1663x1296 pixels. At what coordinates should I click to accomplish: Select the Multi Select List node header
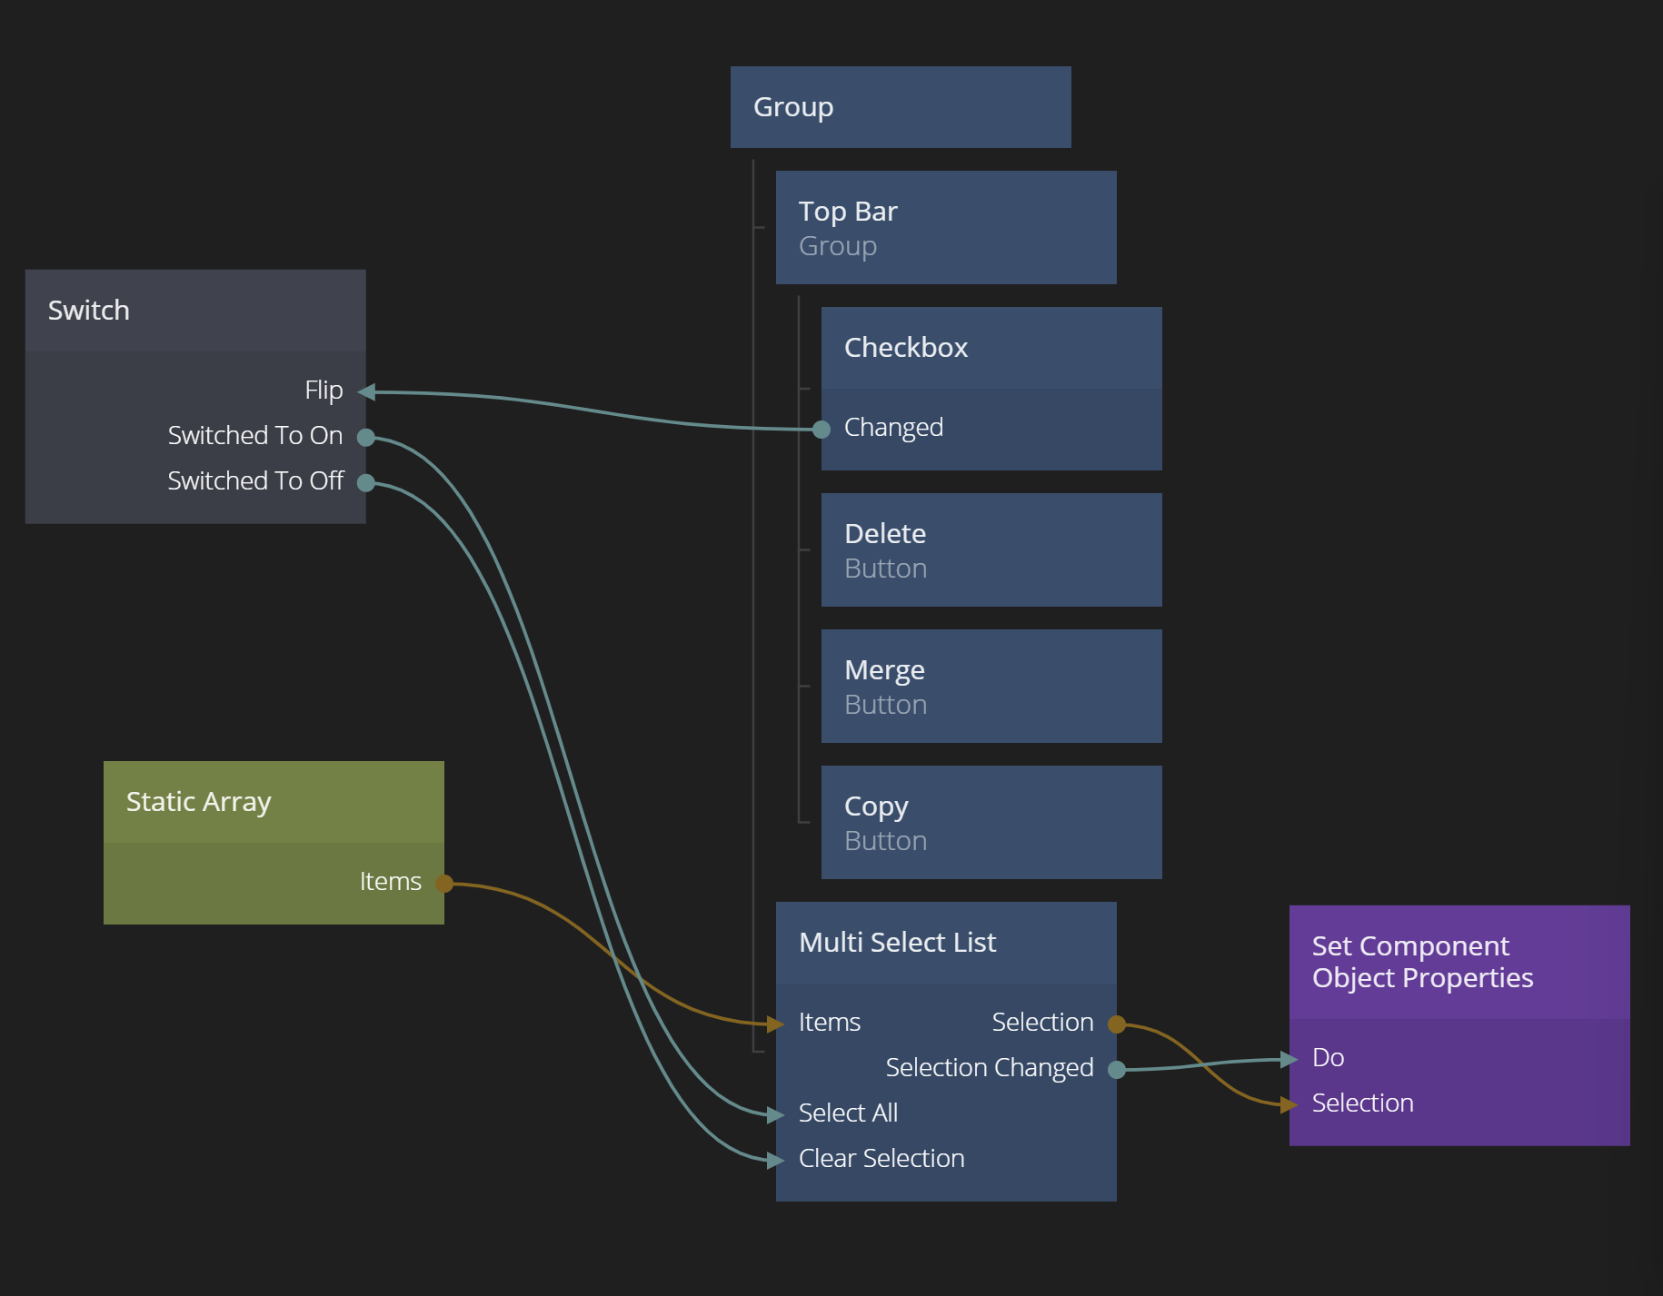(x=945, y=943)
